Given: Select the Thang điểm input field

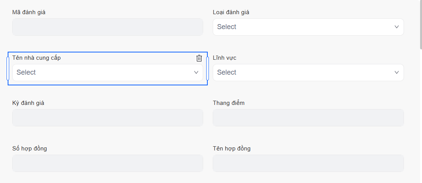Looking at the screenshot, I should [308, 118].
